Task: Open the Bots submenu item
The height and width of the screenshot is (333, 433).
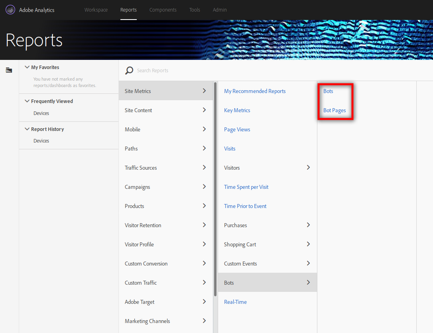Action: [267, 282]
